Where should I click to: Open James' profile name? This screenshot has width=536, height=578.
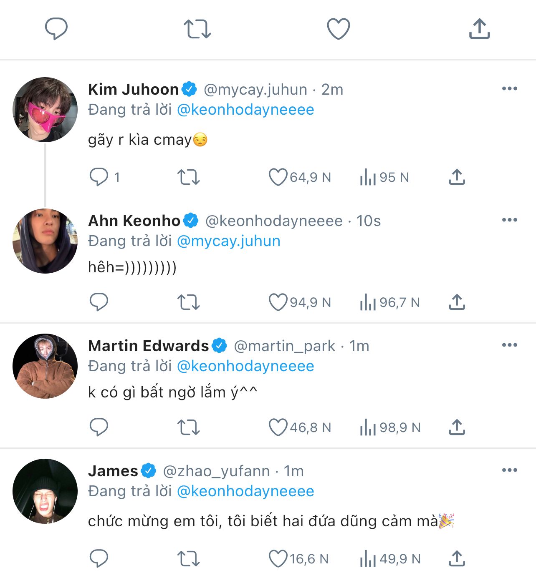(113, 471)
